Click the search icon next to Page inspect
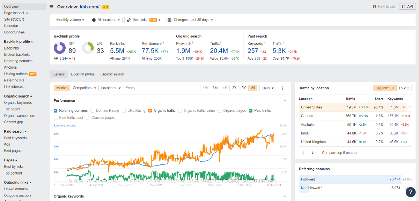The height and width of the screenshot is (201, 419). coord(27,13)
